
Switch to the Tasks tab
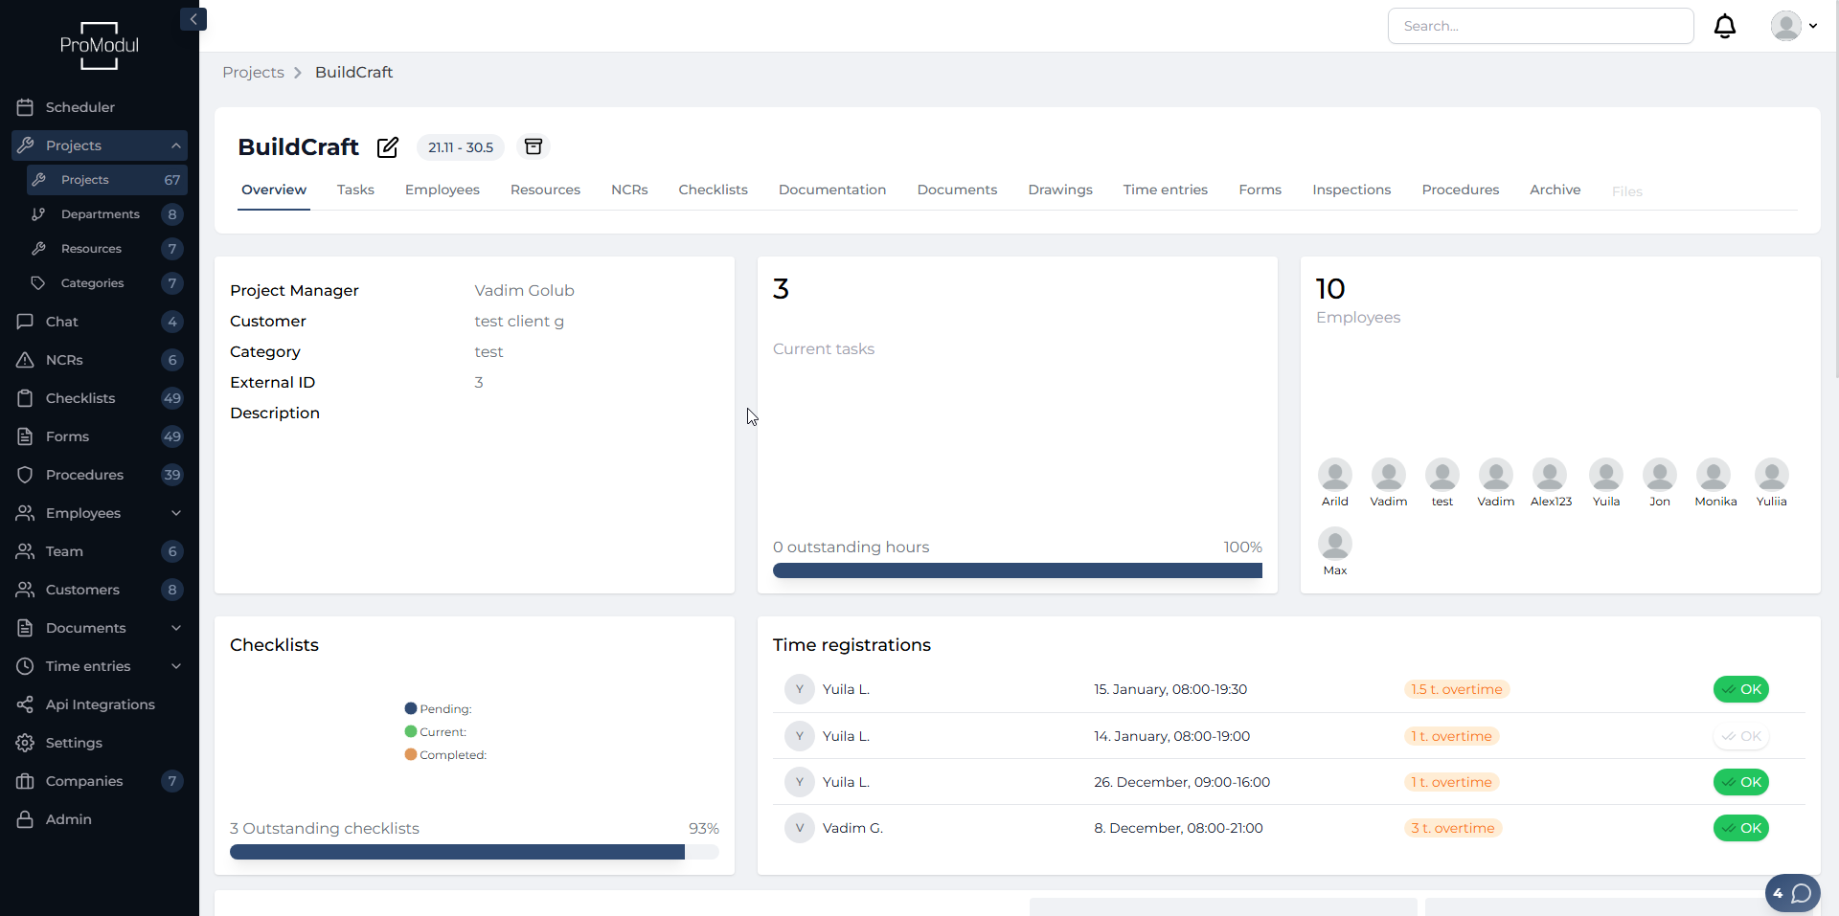[355, 190]
